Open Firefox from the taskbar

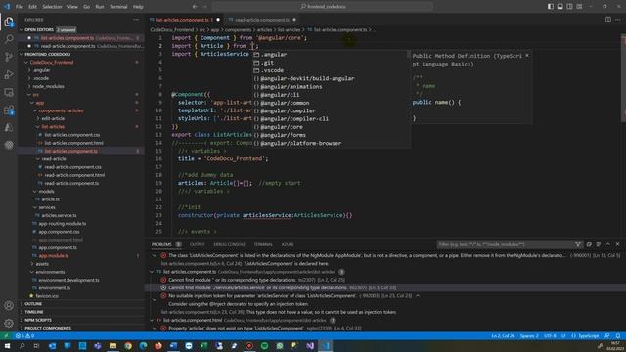point(158,345)
